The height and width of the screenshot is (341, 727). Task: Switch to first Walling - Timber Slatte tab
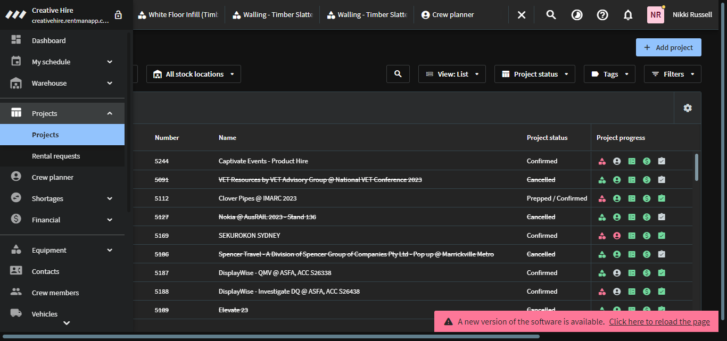tap(271, 15)
